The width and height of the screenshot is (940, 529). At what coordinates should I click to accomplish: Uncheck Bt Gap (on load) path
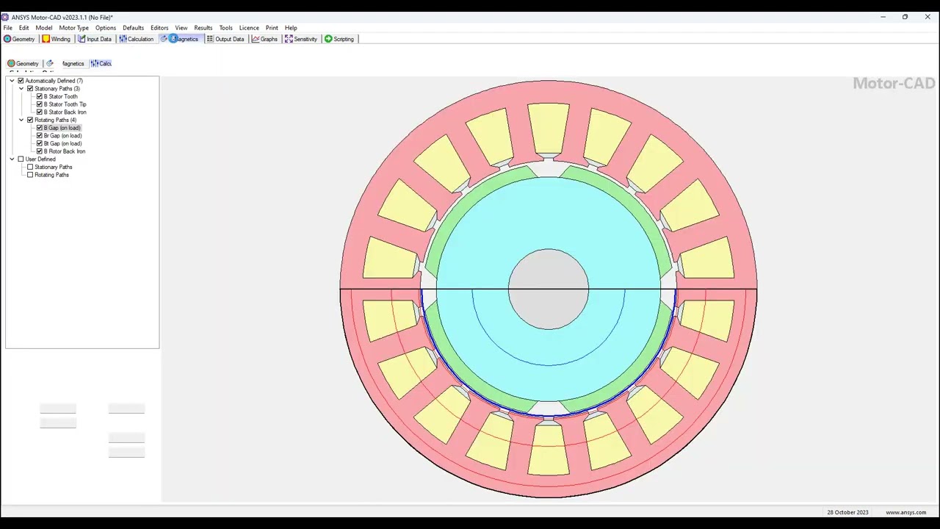[x=40, y=143]
